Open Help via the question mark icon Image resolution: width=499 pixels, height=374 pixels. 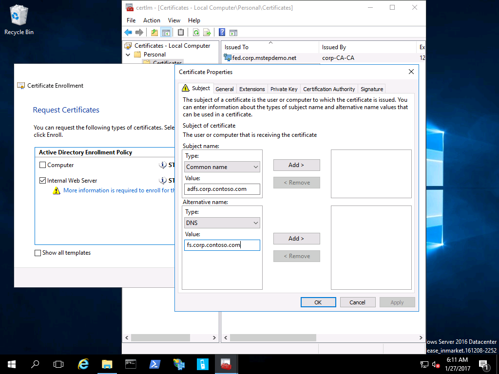click(222, 33)
